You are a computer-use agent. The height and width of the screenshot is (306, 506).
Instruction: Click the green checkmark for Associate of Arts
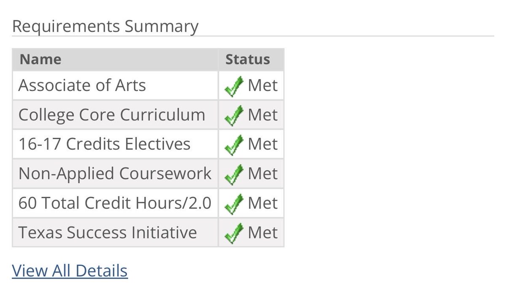pyautogui.click(x=234, y=86)
